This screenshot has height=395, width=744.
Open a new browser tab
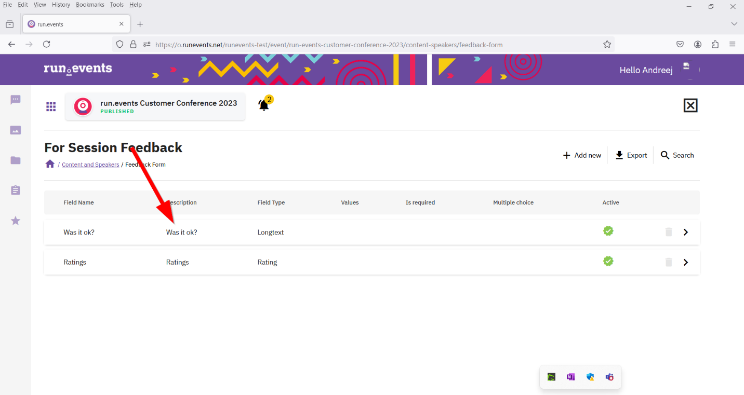tap(140, 24)
